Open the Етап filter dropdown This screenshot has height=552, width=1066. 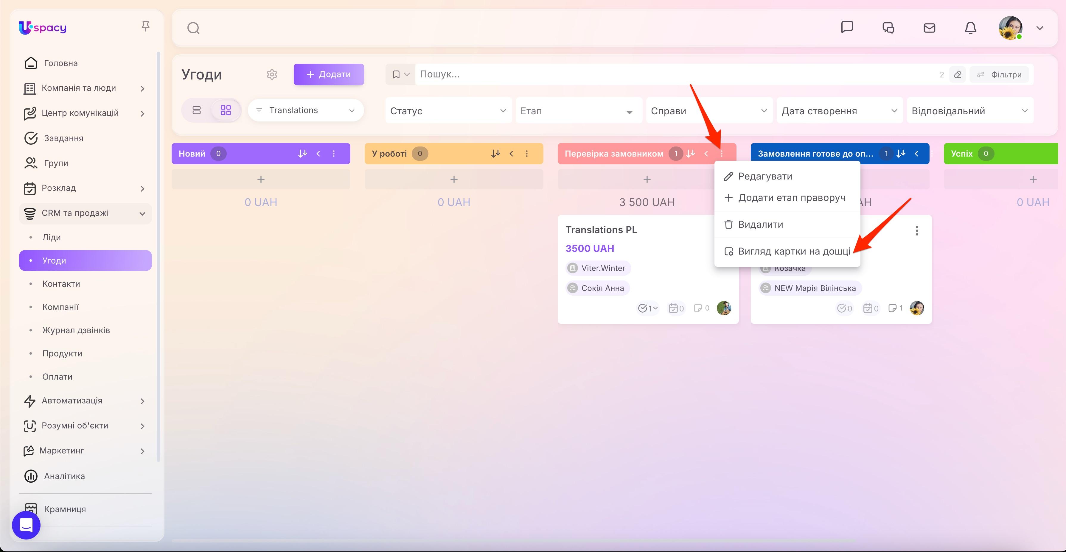(x=579, y=111)
